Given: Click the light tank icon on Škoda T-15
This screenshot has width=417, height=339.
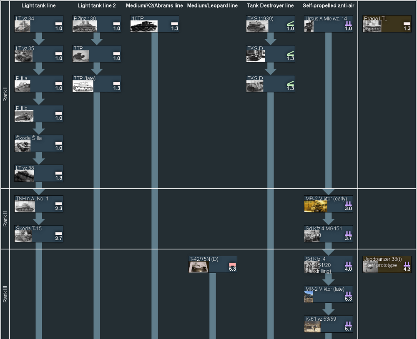Looking at the screenshot, I should tap(58, 234).
